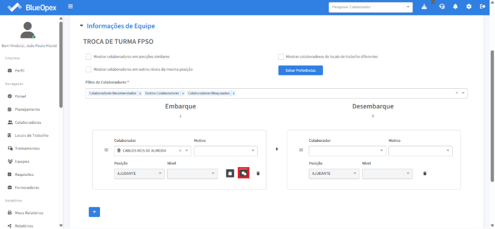Image resolution: width=495 pixels, height=229 pixels.
Task: Open the Embarque Nível dropdown
Action: (193, 174)
